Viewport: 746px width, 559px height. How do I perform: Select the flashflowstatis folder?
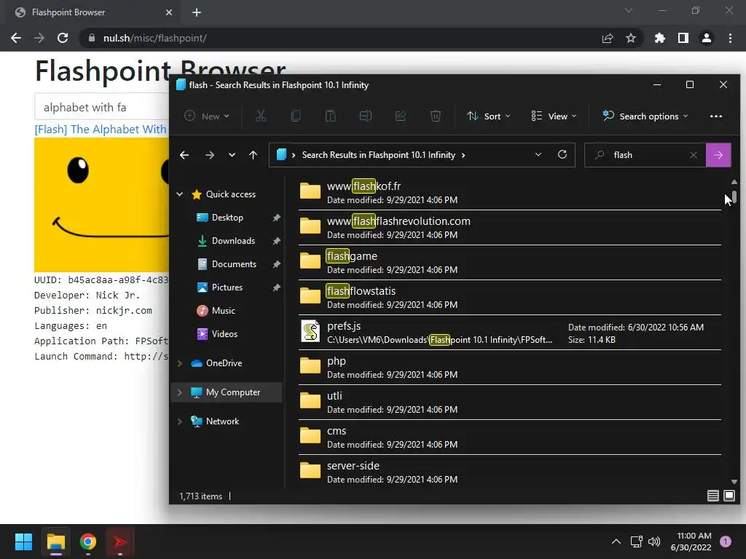click(509, 298)
